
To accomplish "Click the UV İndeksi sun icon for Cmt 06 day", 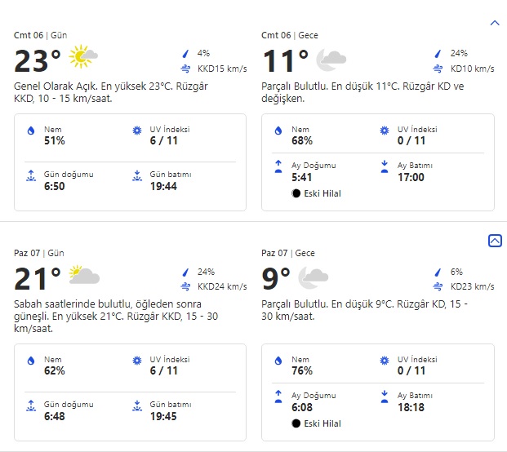I will point(136,131).
